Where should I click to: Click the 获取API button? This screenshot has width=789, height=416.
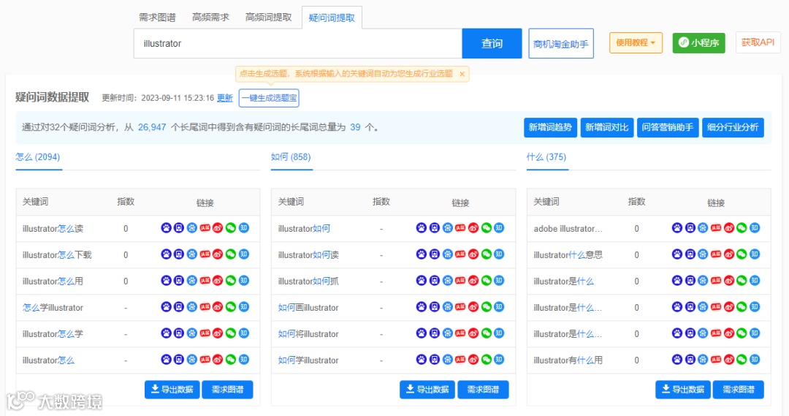tap(758, 42)
